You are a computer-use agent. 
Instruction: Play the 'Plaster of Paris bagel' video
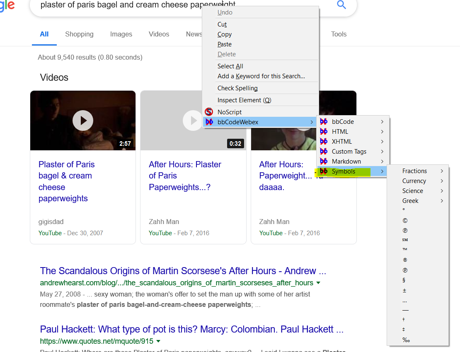[x=83, y=121]
